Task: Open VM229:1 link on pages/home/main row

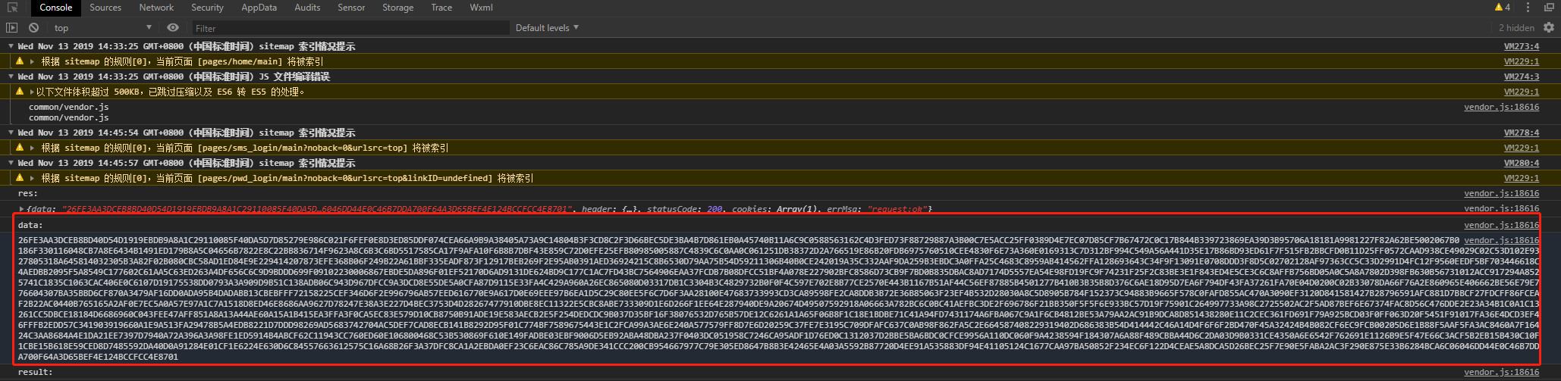Action: 1522,61
